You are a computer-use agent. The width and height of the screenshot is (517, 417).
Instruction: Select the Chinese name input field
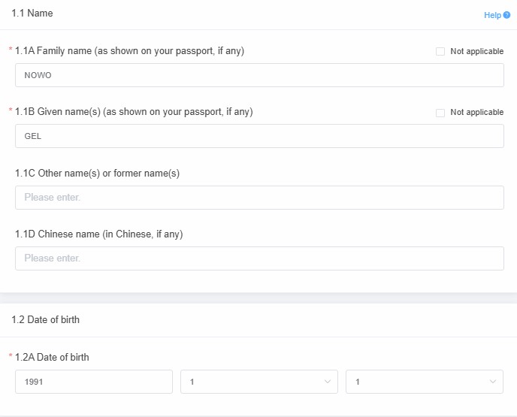[x=259, y=258]
